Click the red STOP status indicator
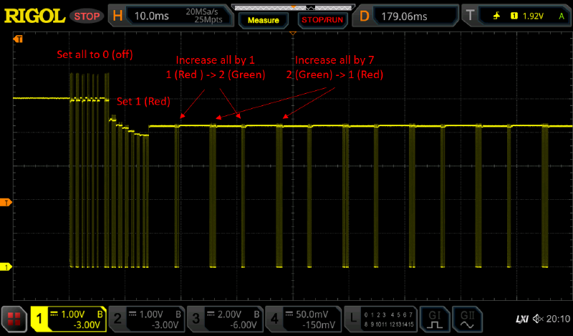 (x=87, y=15)
